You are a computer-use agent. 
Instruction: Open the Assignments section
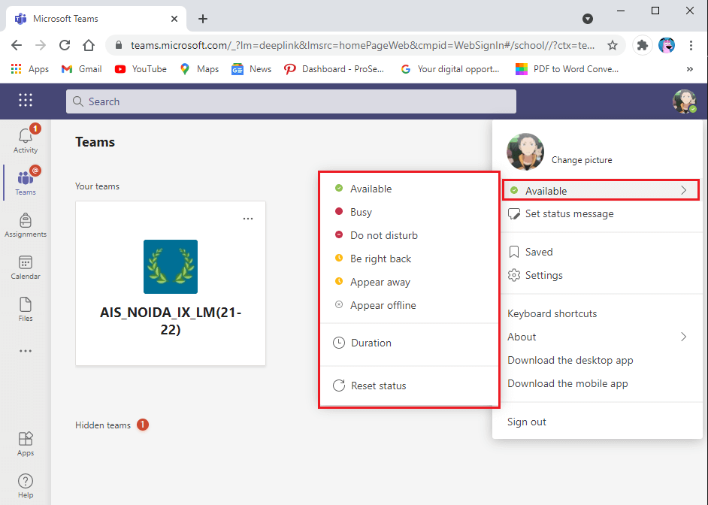click(25, 224)
